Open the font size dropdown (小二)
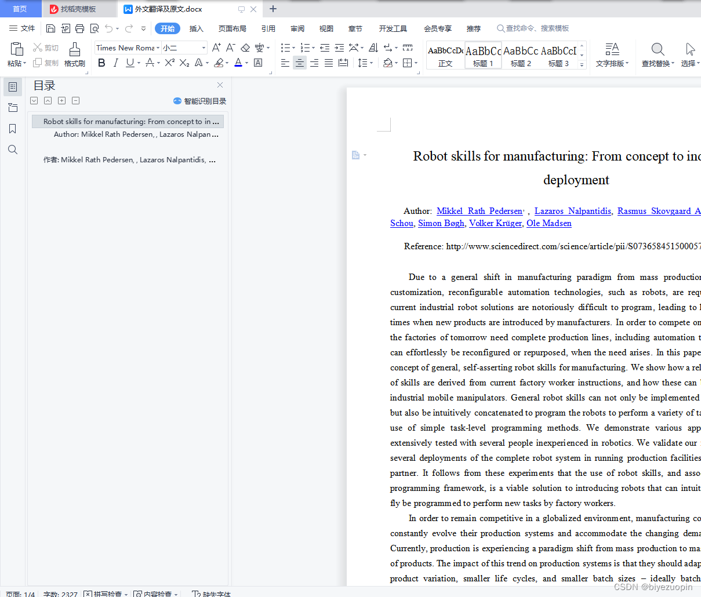Screen dimensions: 701x597 [x=204, y=48]
